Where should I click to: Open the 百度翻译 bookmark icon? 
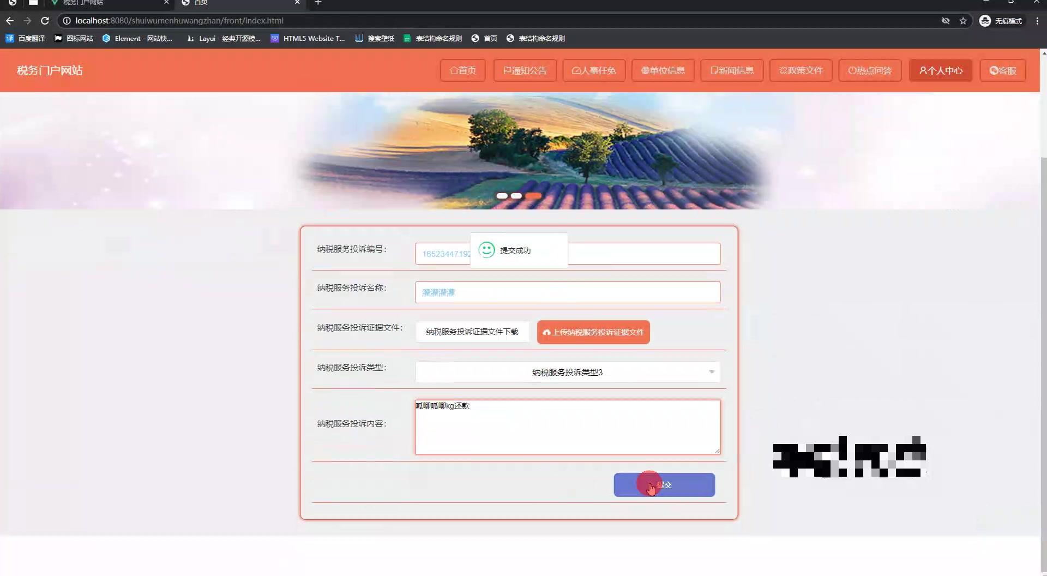tap(9, 39)
